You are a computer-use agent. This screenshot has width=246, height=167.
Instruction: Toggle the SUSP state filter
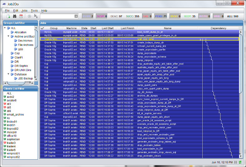pyautogui.click(x=102, y=16)
